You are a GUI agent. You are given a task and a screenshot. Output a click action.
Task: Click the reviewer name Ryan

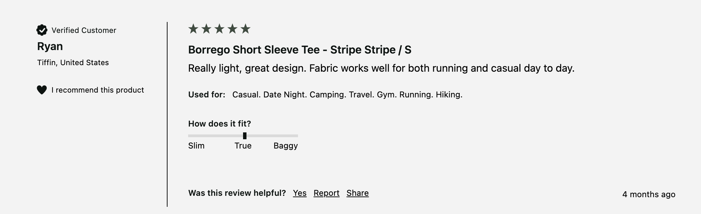point(50,46)
